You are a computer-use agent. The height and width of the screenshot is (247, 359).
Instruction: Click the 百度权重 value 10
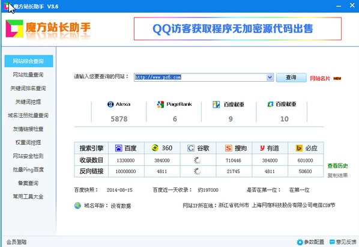285,119
